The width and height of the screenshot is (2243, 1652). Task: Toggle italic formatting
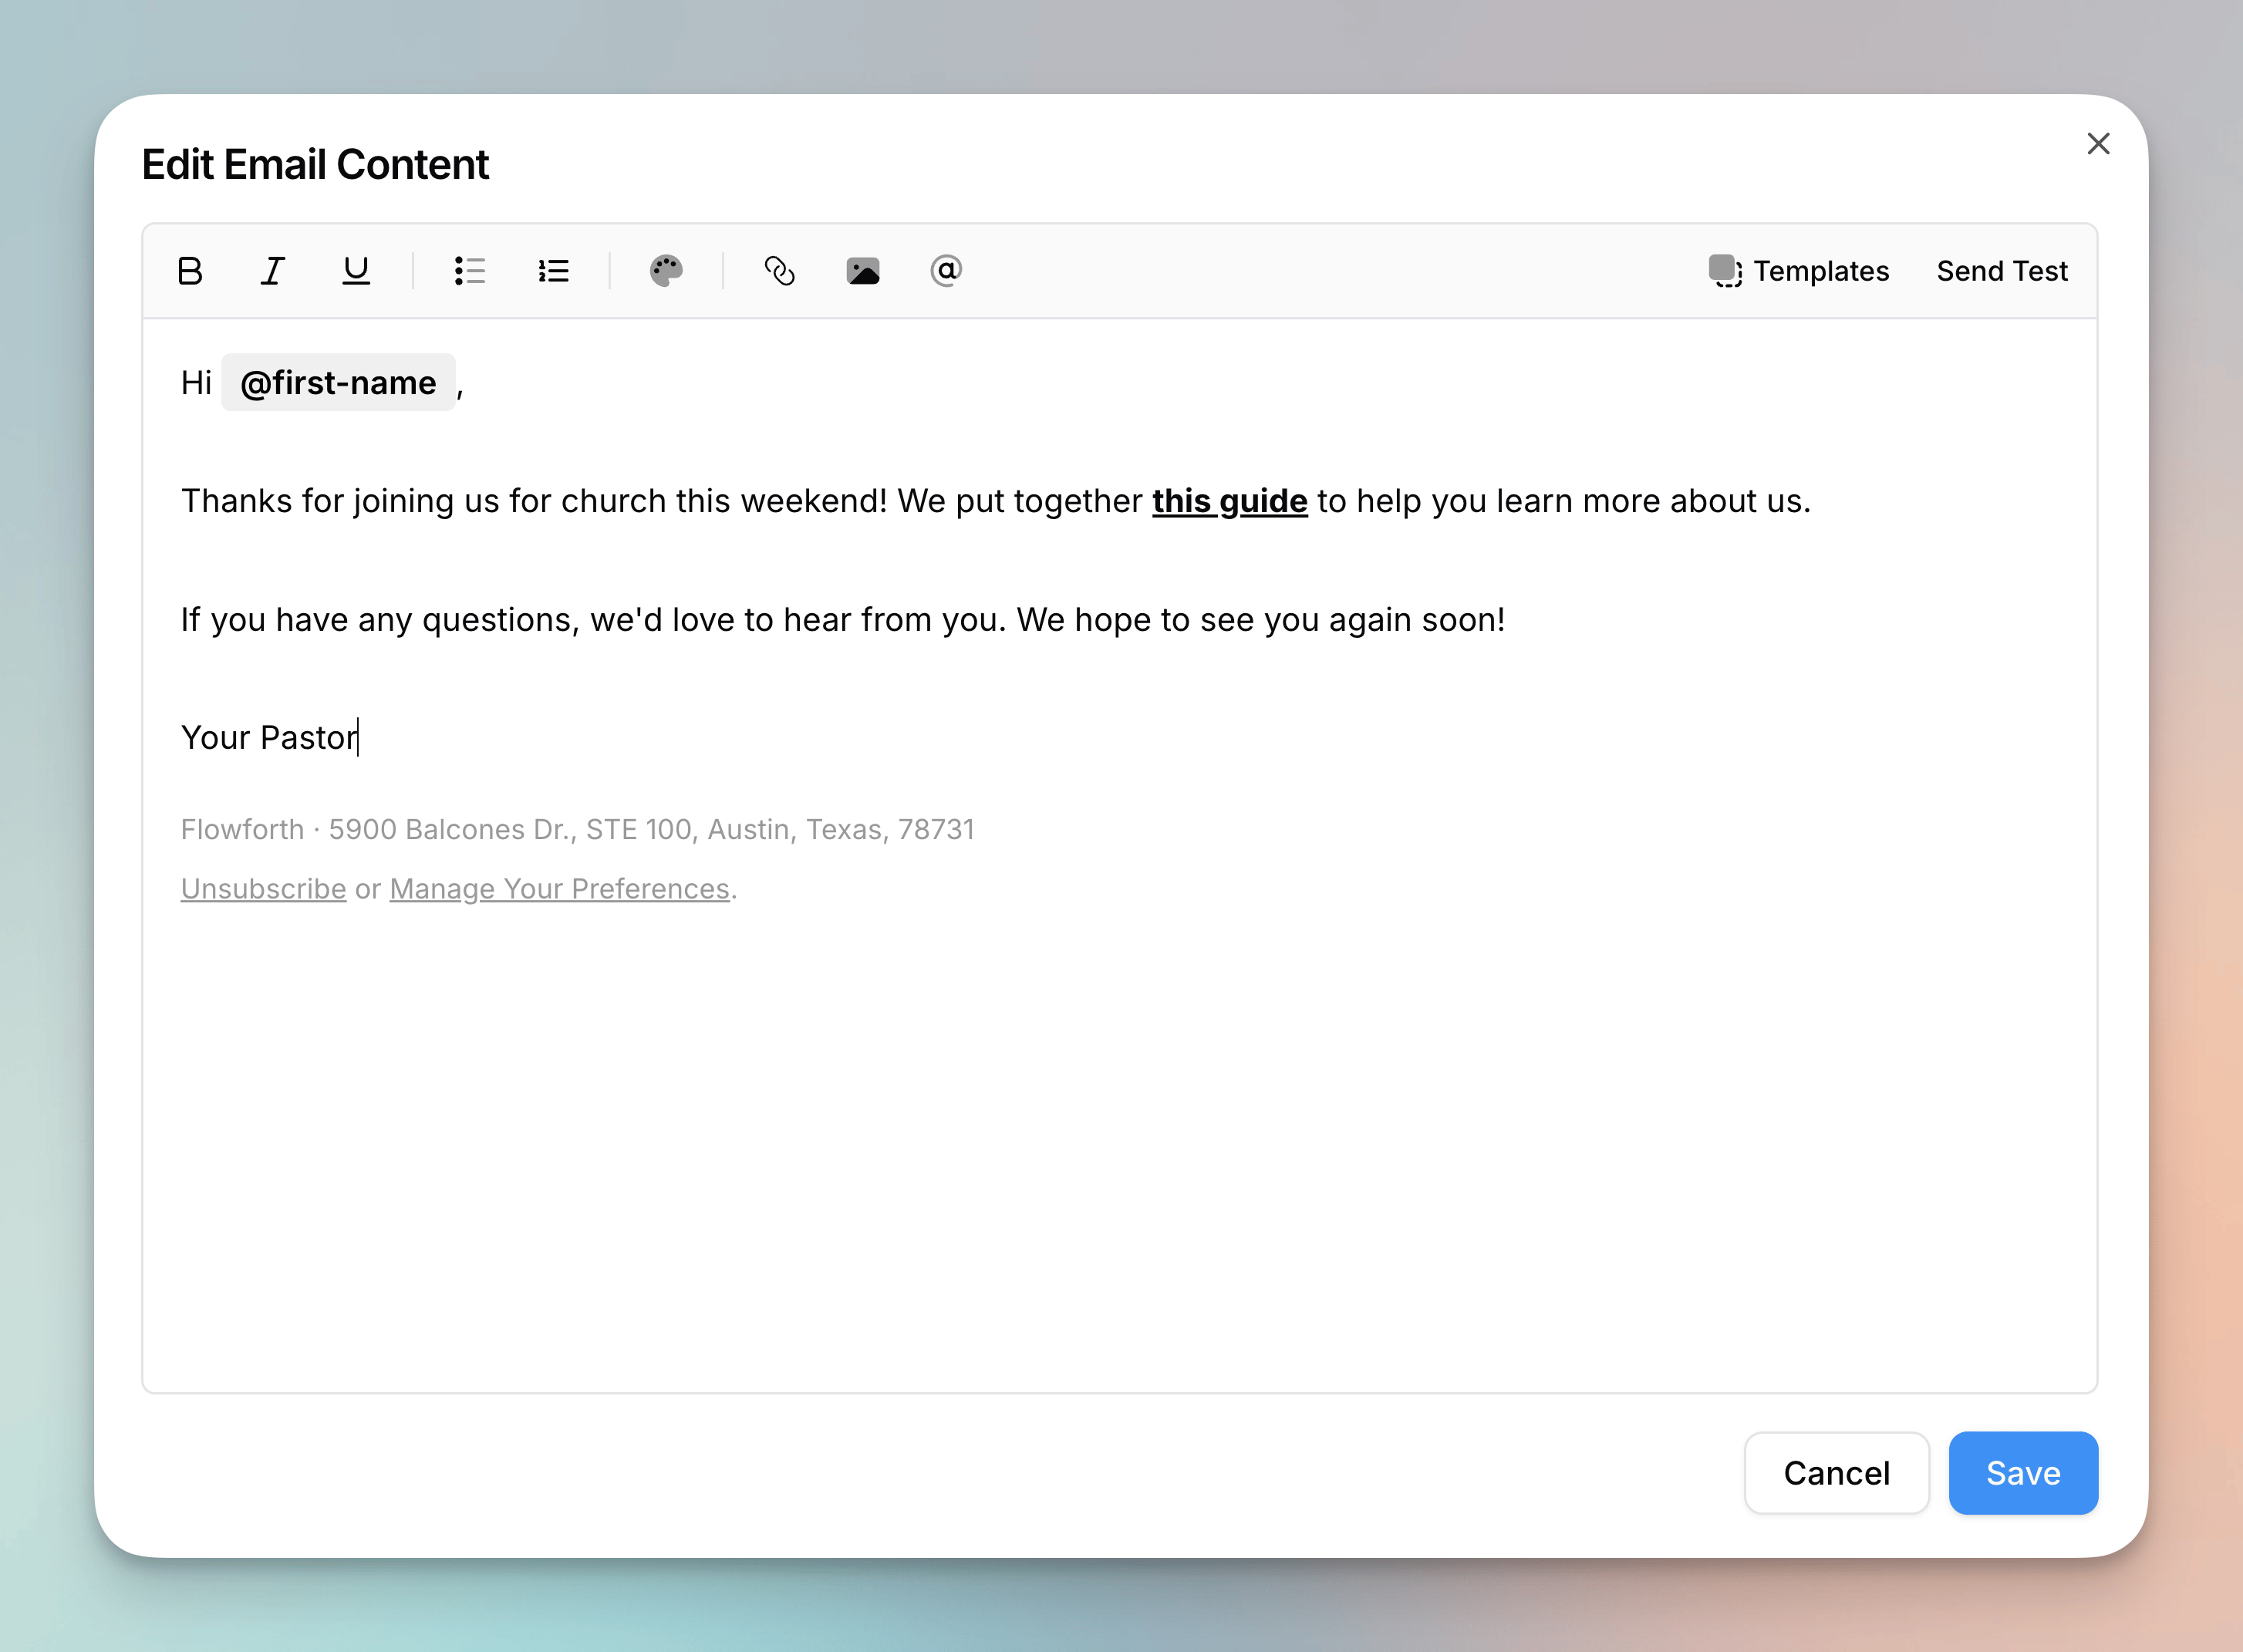coord(273,271)
